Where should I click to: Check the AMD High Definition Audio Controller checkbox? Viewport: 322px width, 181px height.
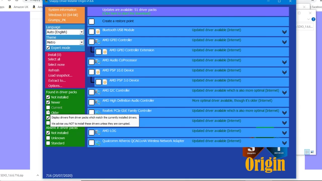92,102
